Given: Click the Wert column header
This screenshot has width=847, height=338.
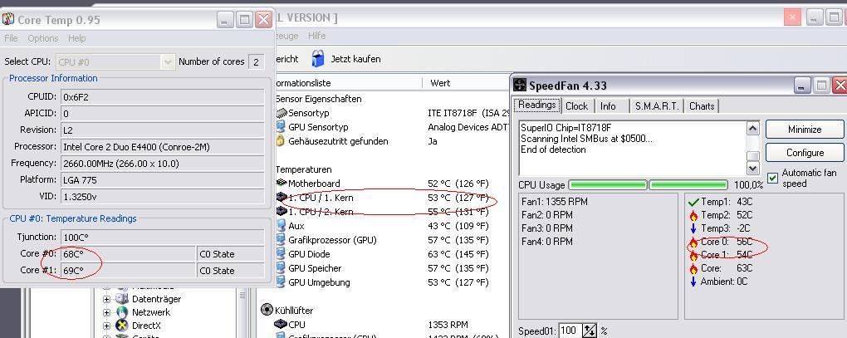Looking at the screenshot, I should point(440,83).
